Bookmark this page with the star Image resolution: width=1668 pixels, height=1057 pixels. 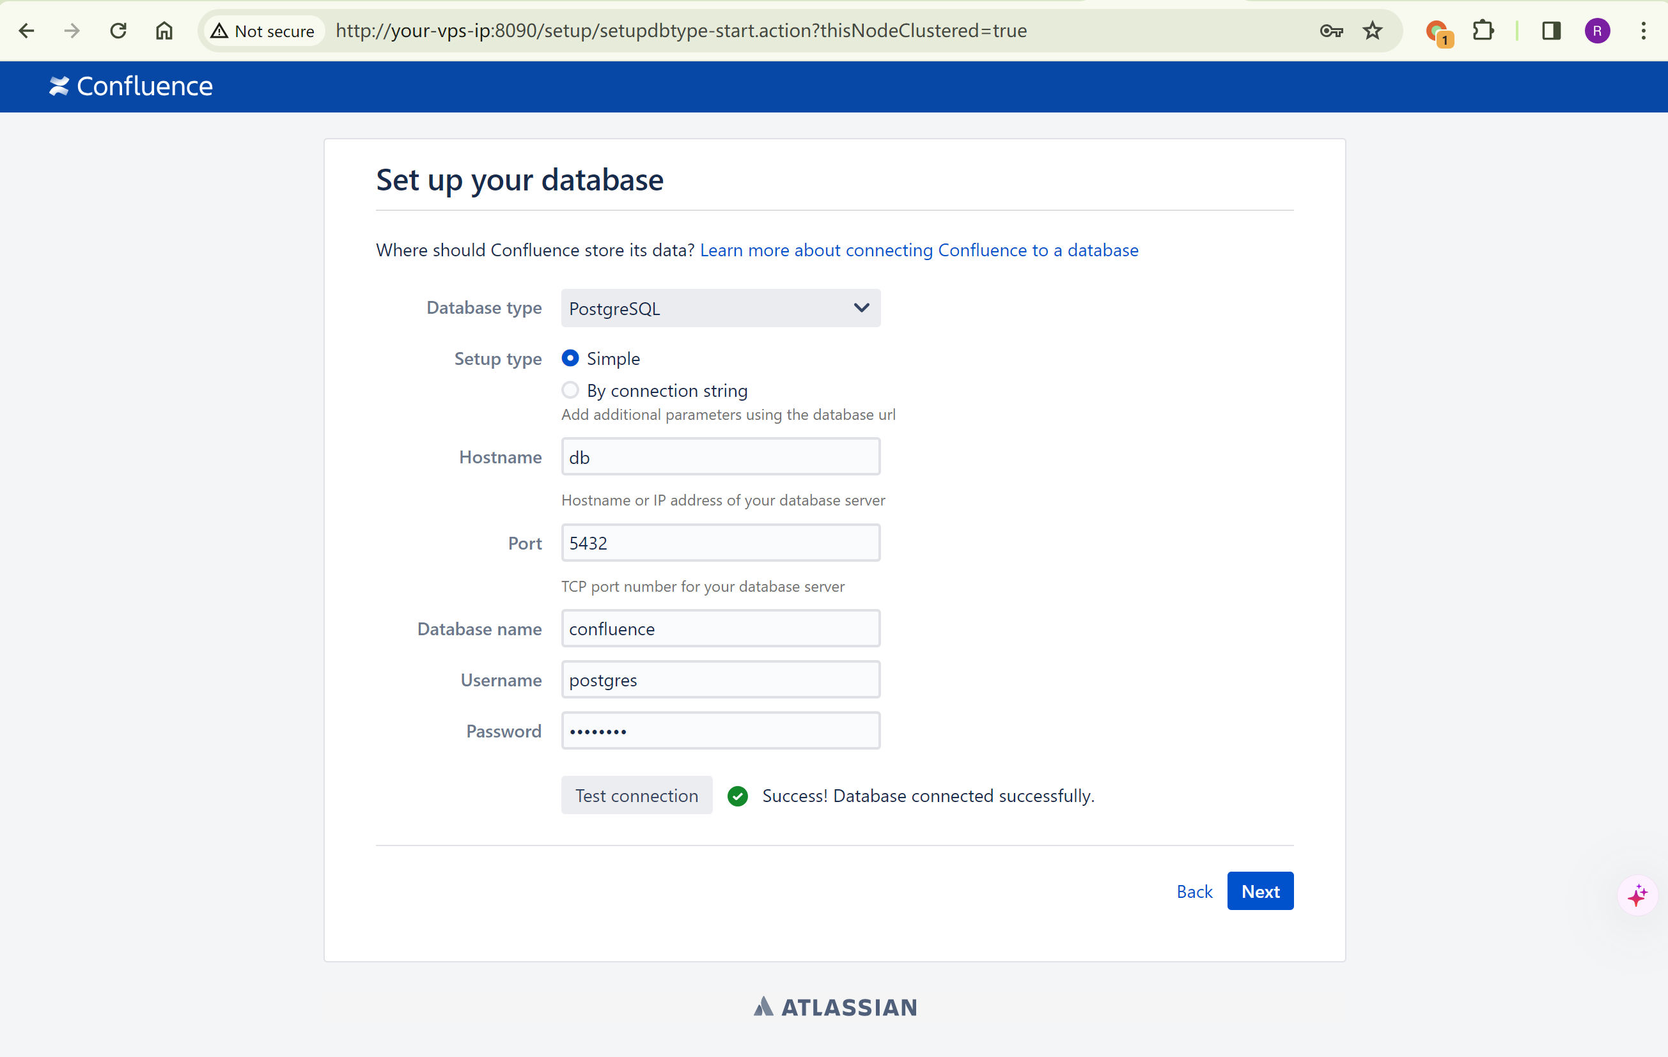pyautogui.click(x=1372, y=31)
